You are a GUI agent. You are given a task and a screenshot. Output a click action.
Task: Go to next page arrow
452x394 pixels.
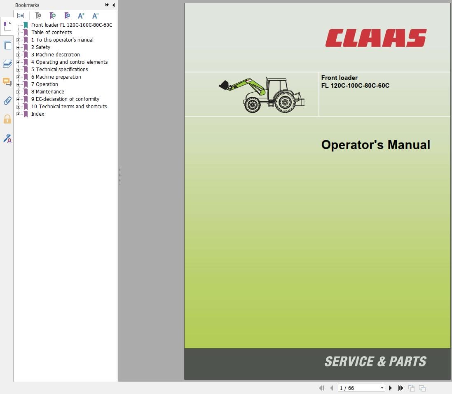pos(390,388)
